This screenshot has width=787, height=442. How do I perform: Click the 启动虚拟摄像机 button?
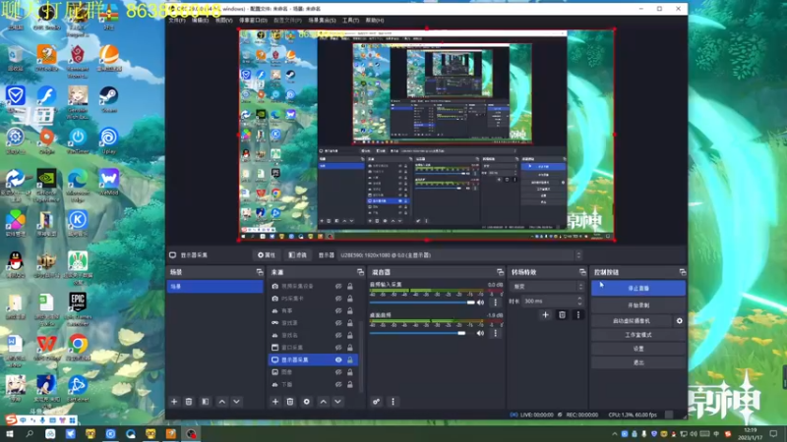[632, 321]
